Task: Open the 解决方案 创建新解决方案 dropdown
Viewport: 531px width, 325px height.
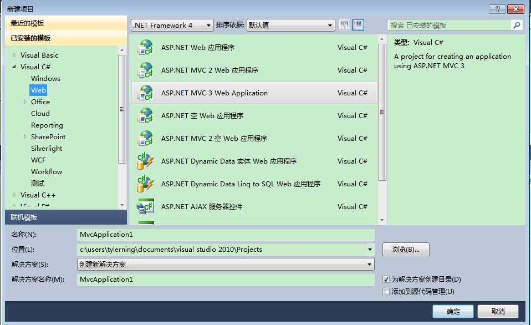Action: 226,265
